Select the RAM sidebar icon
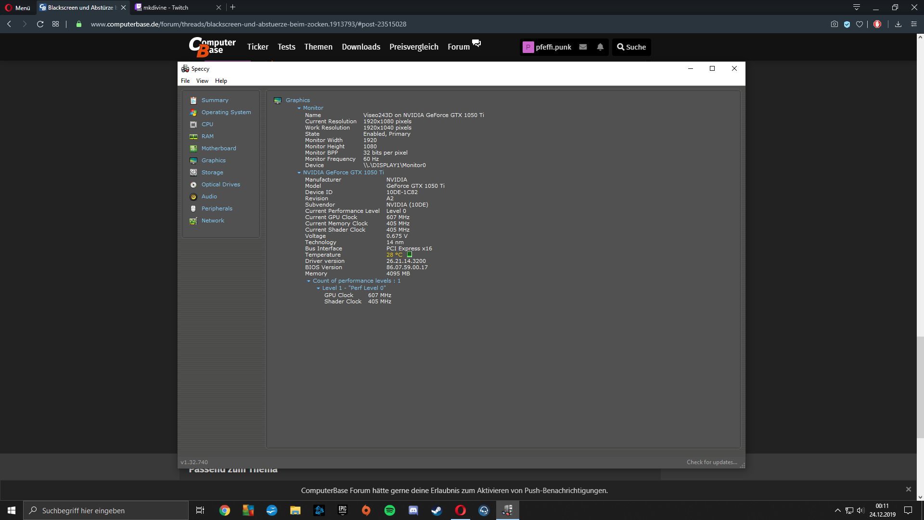924x520 pixels. tap(193, 137)
